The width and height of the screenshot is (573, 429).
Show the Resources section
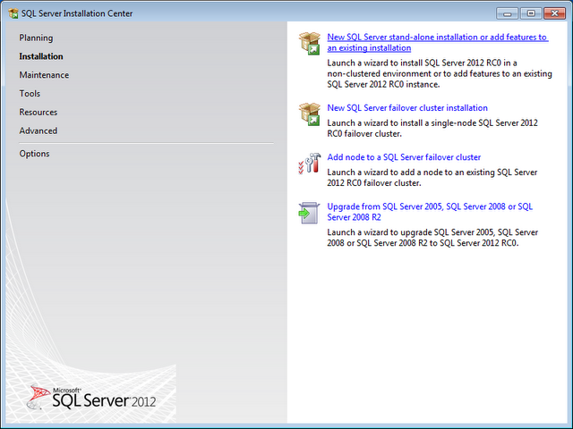pyautogui.click(x=38, y=113)
